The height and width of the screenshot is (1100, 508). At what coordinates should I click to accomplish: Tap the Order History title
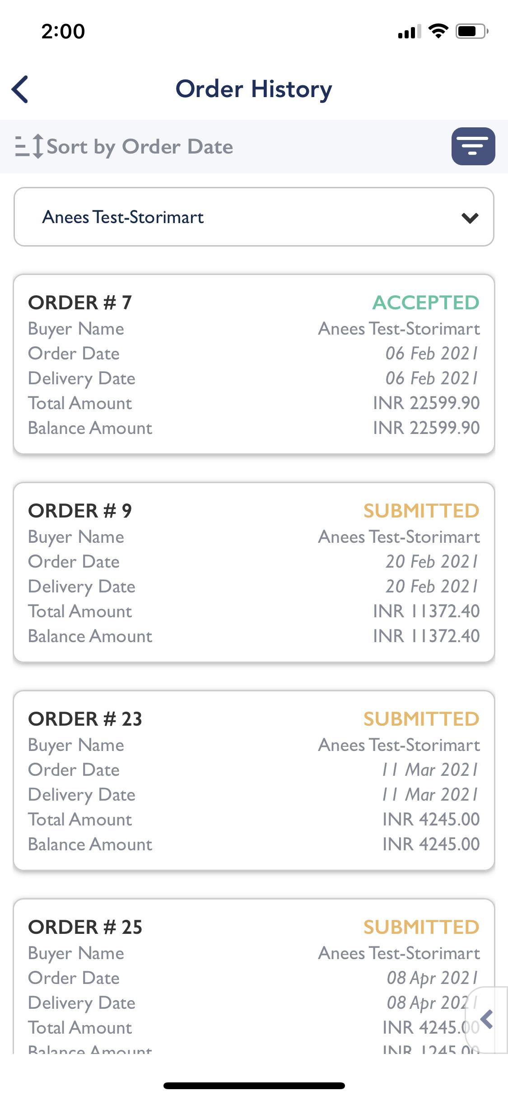tap(254, 89)
